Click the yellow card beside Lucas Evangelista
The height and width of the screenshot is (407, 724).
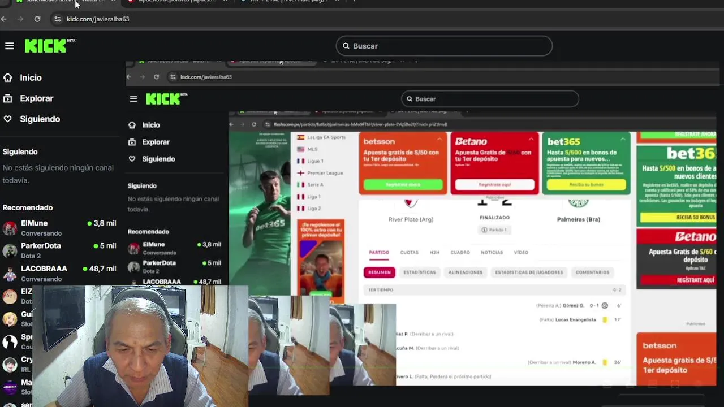(605, 319)
